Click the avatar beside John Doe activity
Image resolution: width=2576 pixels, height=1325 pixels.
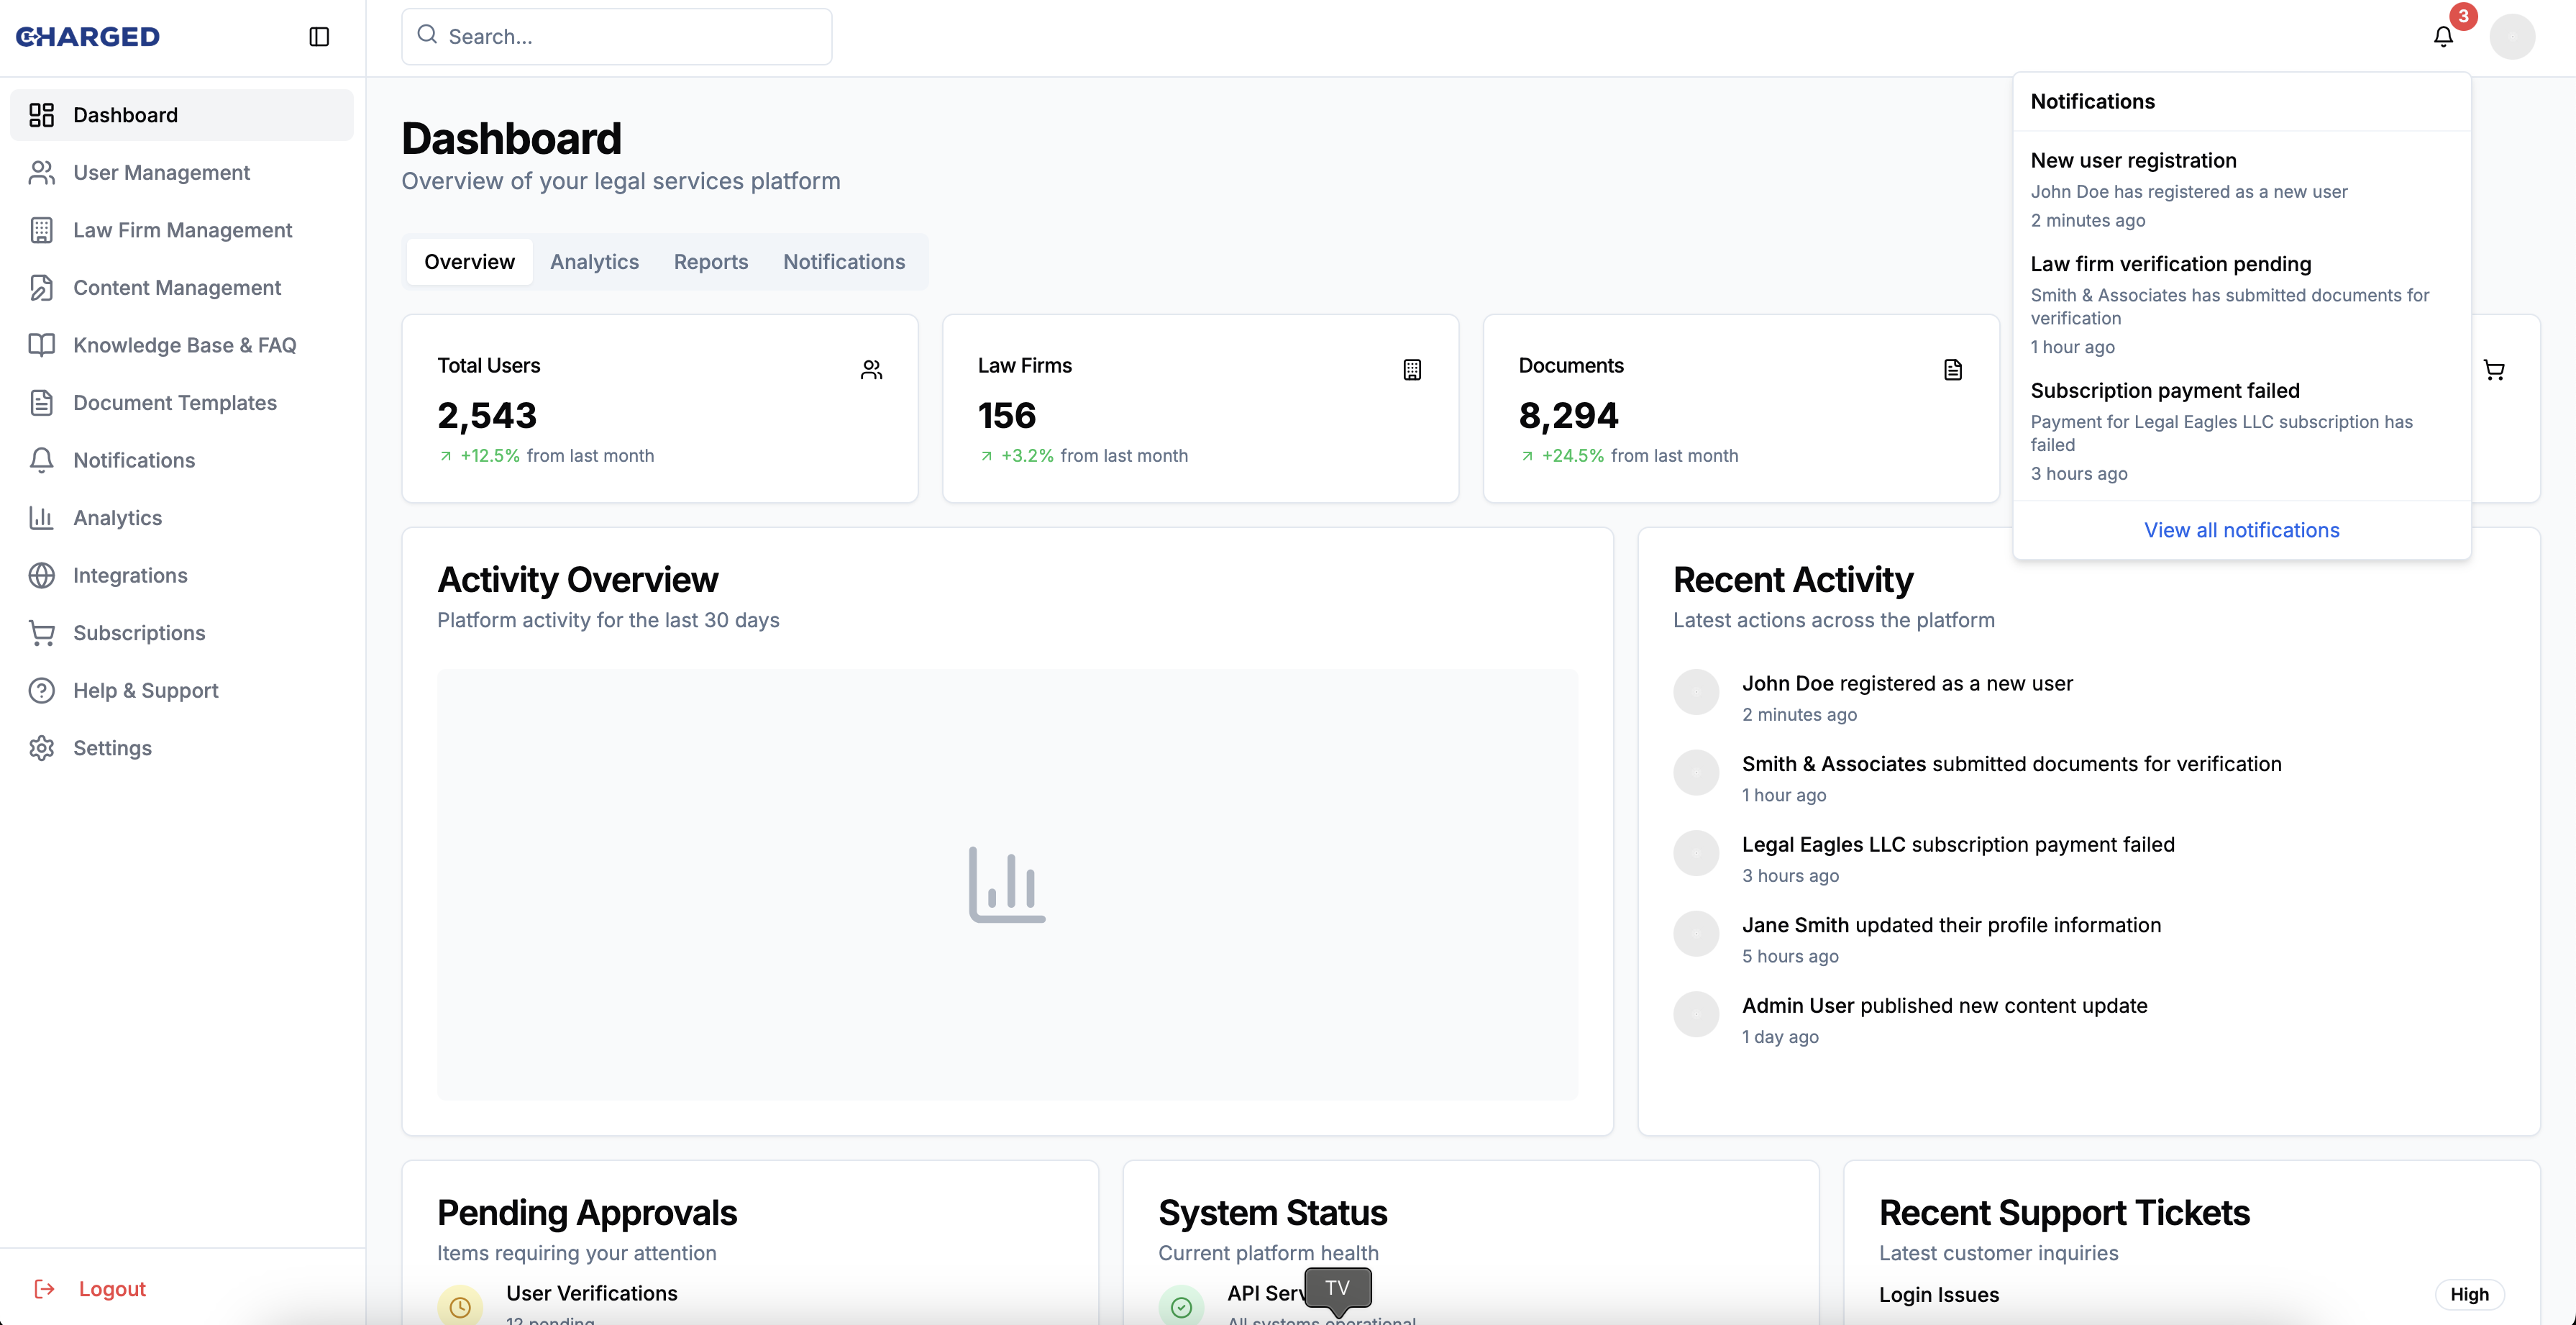tap(1696, 692)
